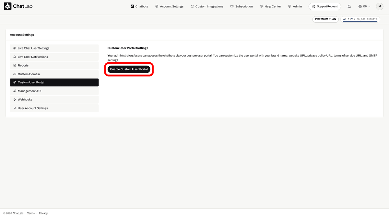Click the Account Settings gear icon
The width and height of the screenshot is (389, 218).
click(157, 6)
